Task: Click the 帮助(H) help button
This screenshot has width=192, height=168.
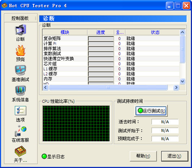Action: click(x=143, y=156)
